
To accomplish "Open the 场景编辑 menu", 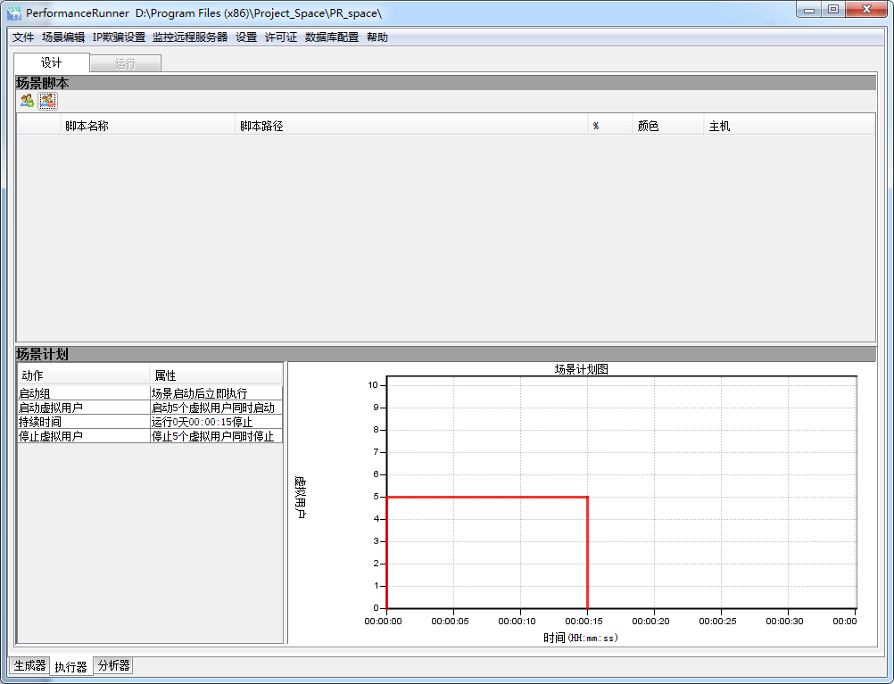I will point(63,37).
